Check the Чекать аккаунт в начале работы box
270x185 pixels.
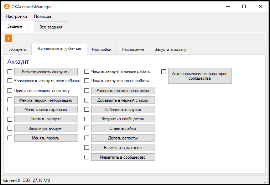pyautogui.click(x=87, y=72)
